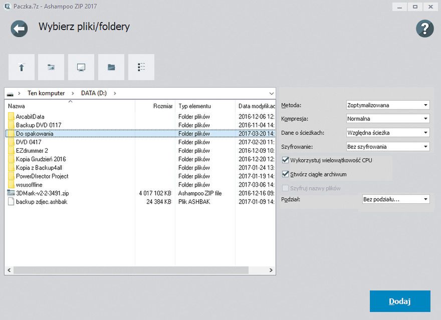Click the horizontal scrollbar thumb
The image size is (441, 320).
(131, 270)
